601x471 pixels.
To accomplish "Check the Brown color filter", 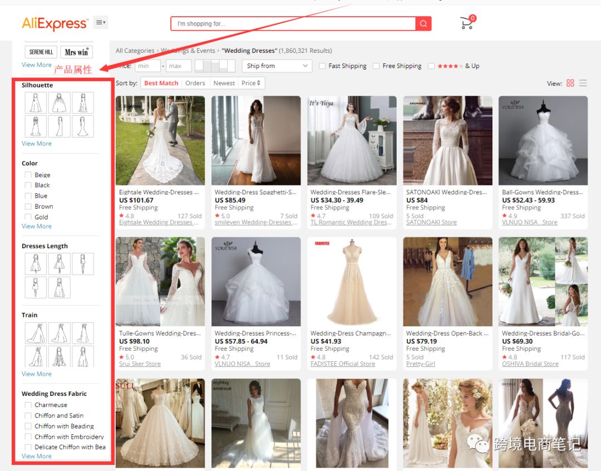I will point(28,207).
